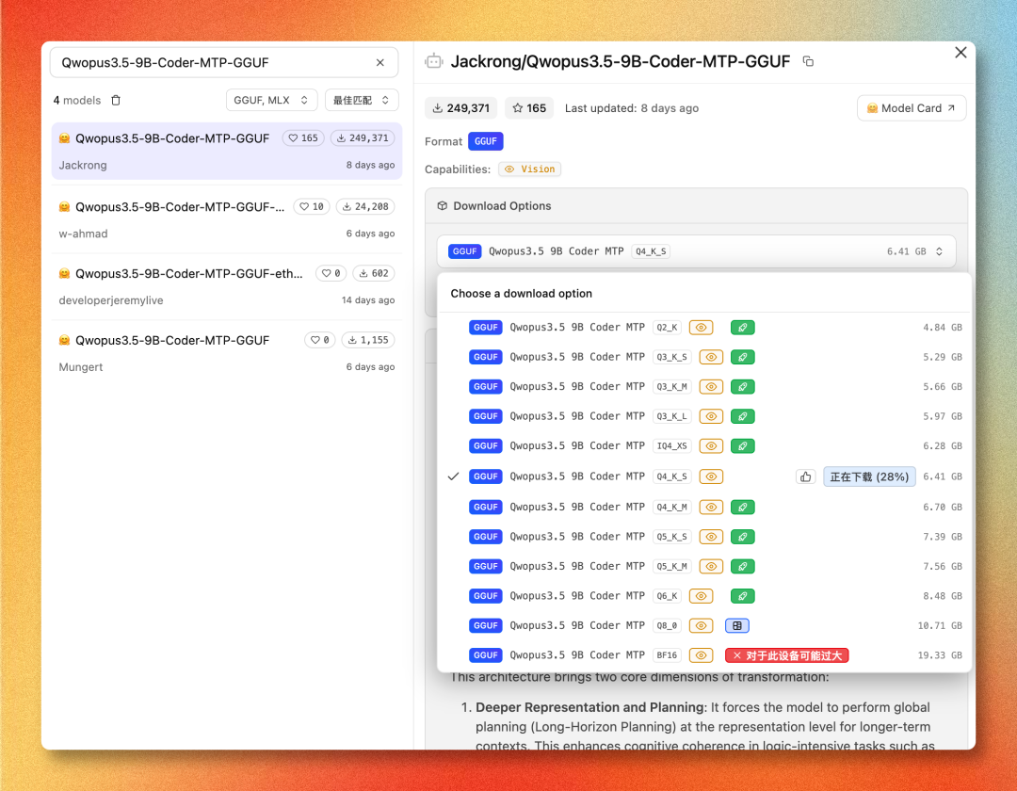The height and width of the screenshot is (791, 1017).
Task: Click the 165 likes pill on Jackrong result
Action: click(303, 138)
